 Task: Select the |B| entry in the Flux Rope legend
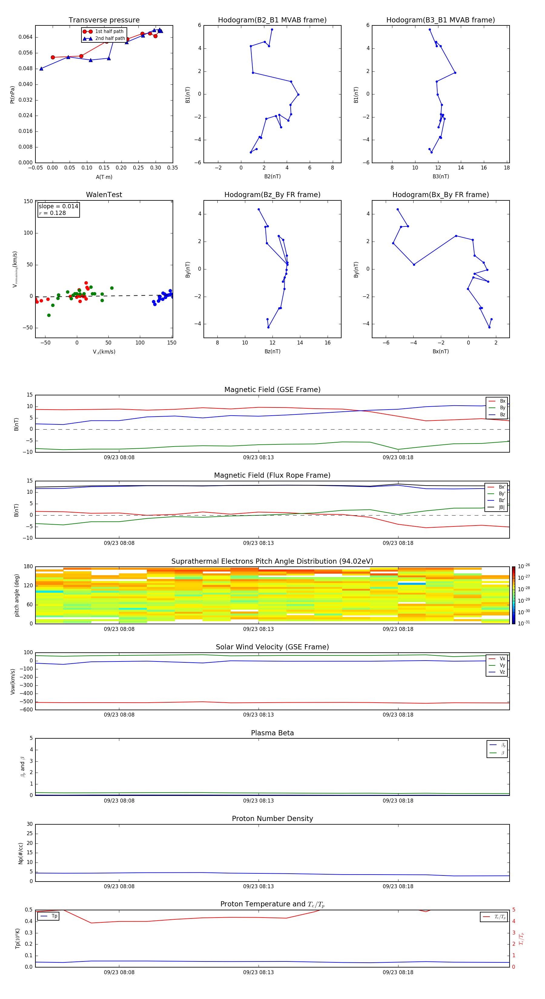[x=497, y=507]
